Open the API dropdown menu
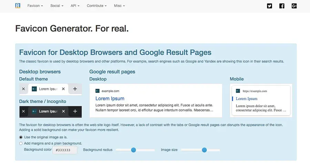The image size is (310, 163). [75, 6]
